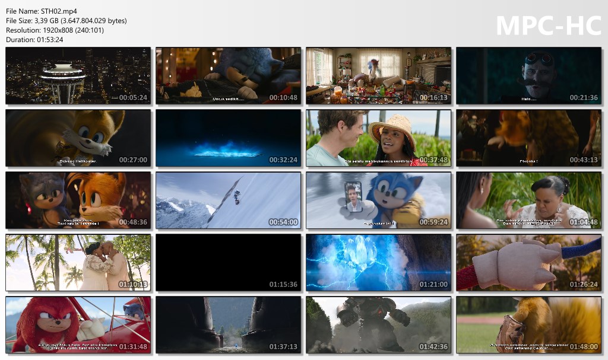The height and width of the screenshot is (360, 608).
Task: Open the giant robot thumbnail at 01:42:36
Action: (378, 325)
